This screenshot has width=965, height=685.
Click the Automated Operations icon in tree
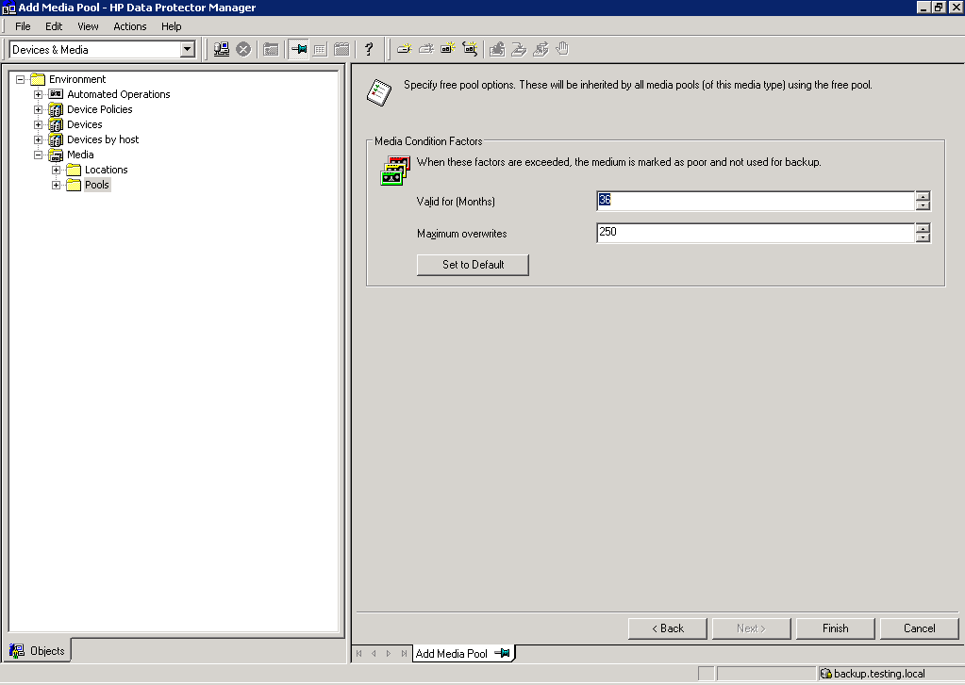point(56,94)
